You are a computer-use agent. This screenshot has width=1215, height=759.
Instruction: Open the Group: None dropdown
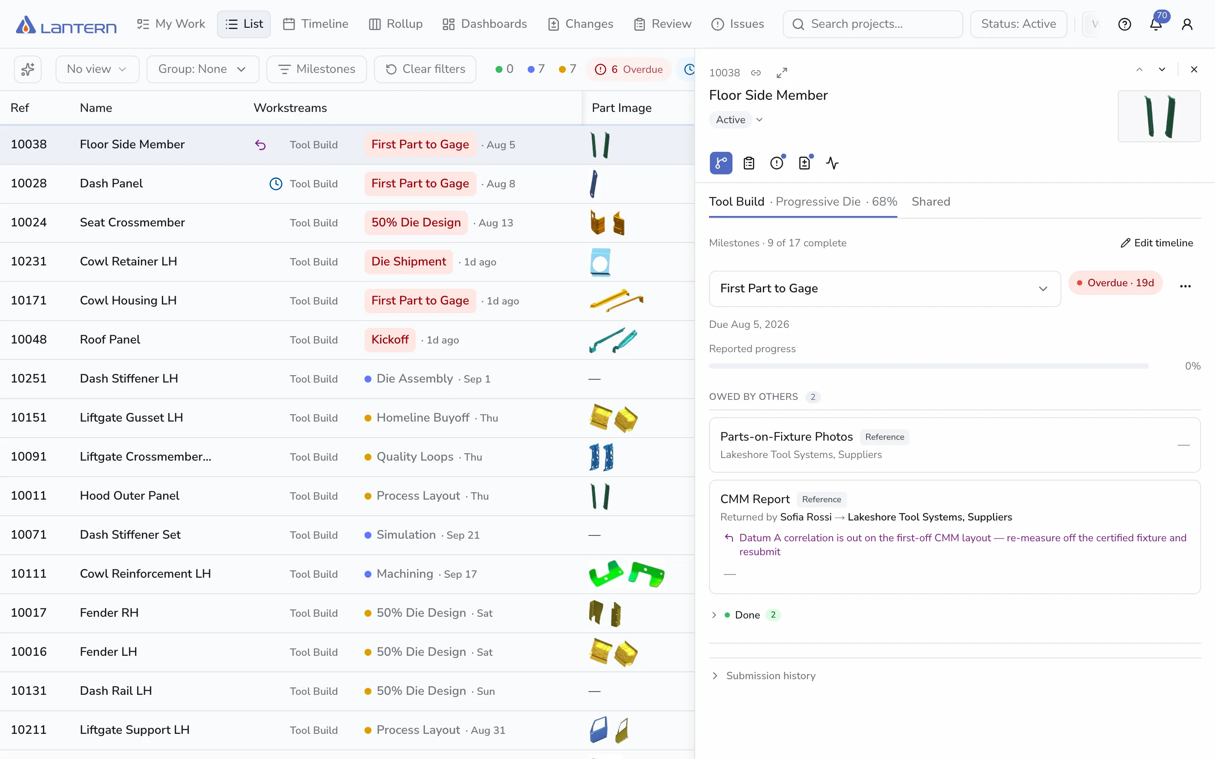tap(202, 69)
